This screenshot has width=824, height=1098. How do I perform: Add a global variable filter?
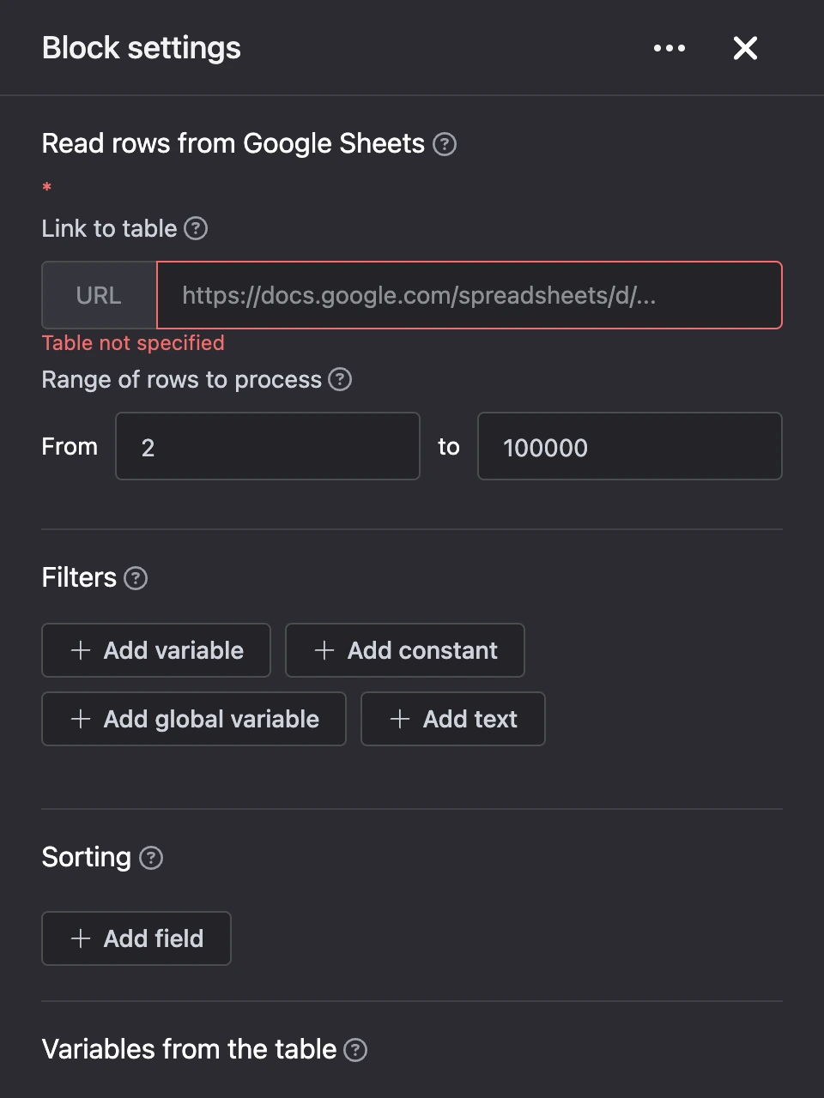[194, 719]
